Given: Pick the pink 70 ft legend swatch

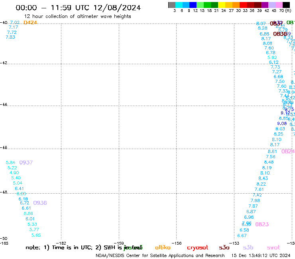Looking at the screenshot, I should click(x=279, y=5).
